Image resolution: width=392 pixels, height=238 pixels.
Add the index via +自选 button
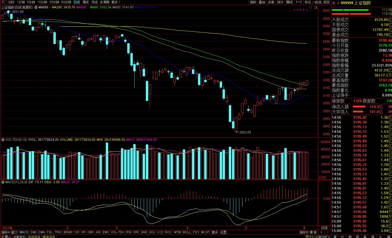click(x=317, y=2)
